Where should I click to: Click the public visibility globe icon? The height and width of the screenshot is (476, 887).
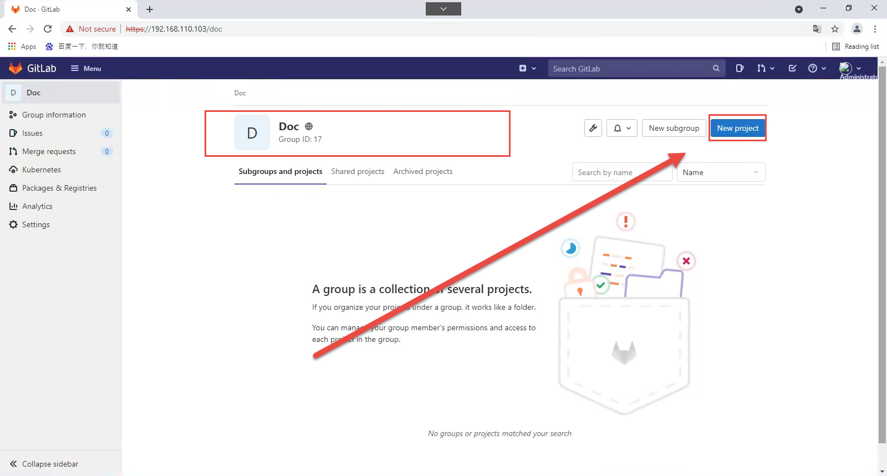tap(309, 126)
